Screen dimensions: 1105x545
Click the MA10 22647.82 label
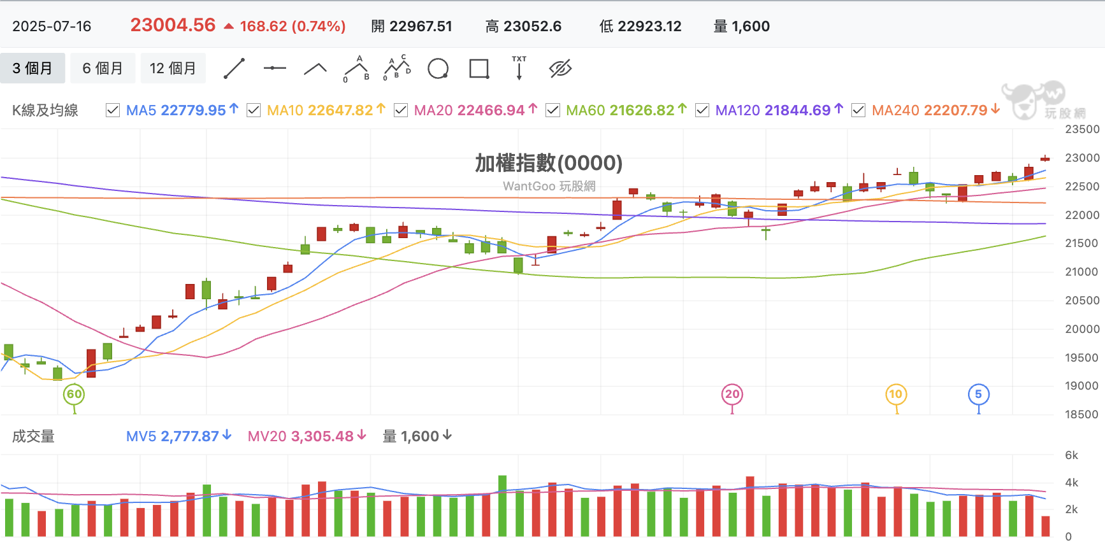pos(326,110)
